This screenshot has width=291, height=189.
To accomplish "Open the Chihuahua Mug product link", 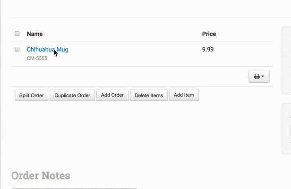I will (47, 49).
